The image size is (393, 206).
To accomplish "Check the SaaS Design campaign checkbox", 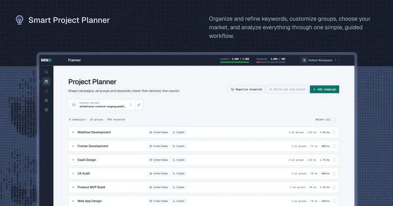I will pyautogui.click(x=334, y=160).
